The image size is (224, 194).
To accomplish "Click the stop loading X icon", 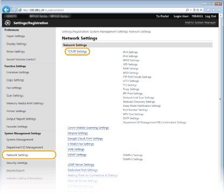I will tap(201, 10).
